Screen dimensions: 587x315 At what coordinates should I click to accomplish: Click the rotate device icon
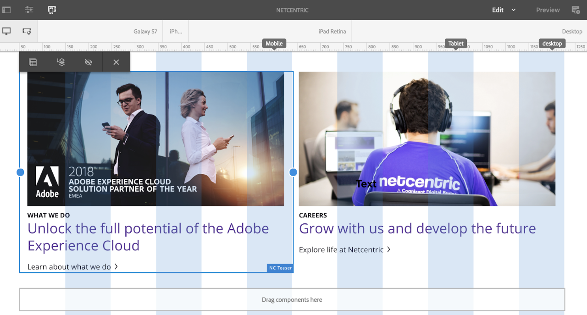[x=27, y=31]
